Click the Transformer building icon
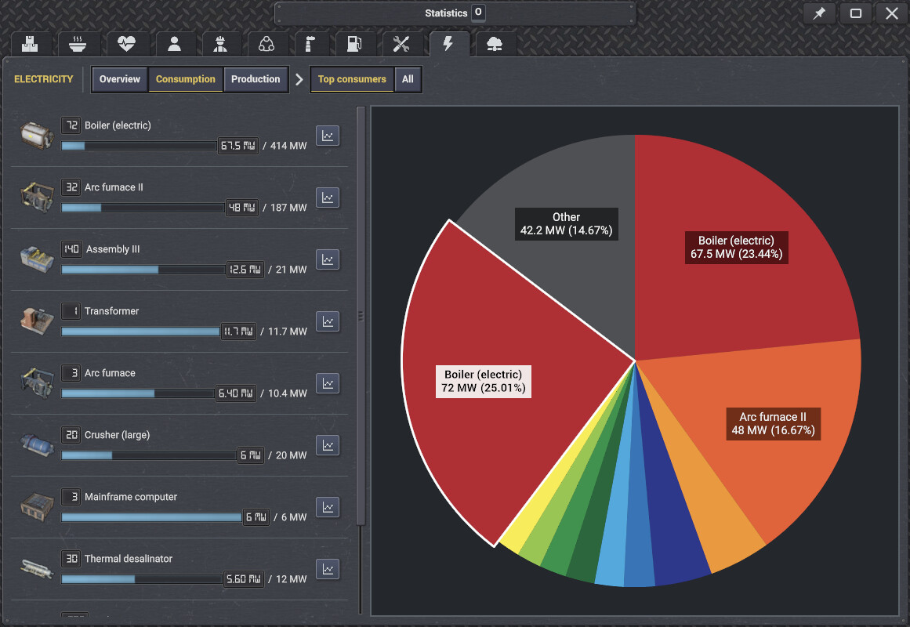Image resolution: width=910 pixels, height=627 pixels. 37,321
